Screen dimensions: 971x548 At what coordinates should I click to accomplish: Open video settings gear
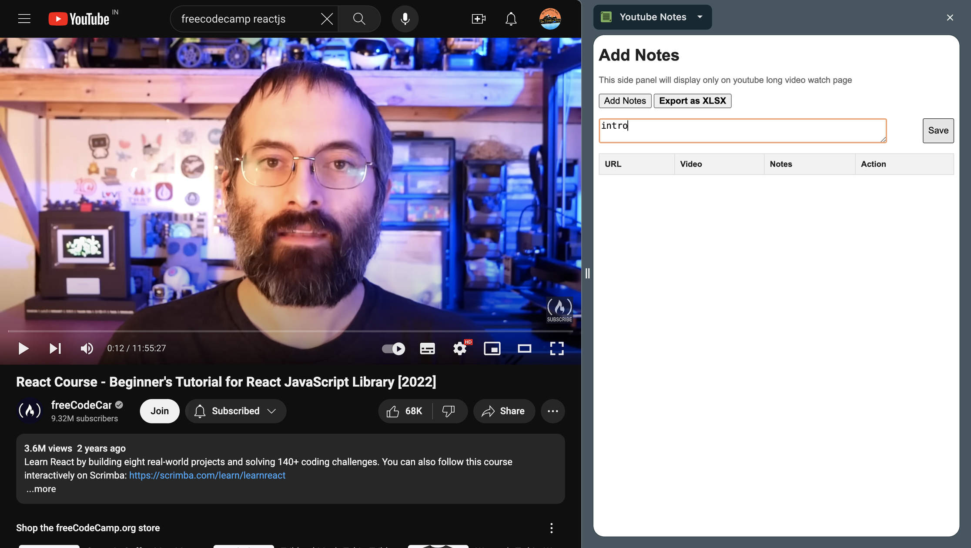point(460,348)
